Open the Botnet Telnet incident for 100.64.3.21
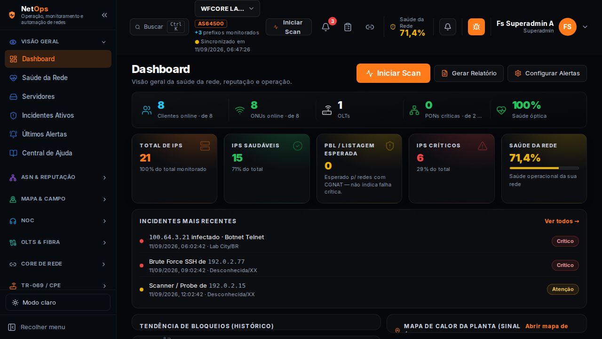Viewport: 602px width, 339px height. pyautogui.click(x=359, y=241)
